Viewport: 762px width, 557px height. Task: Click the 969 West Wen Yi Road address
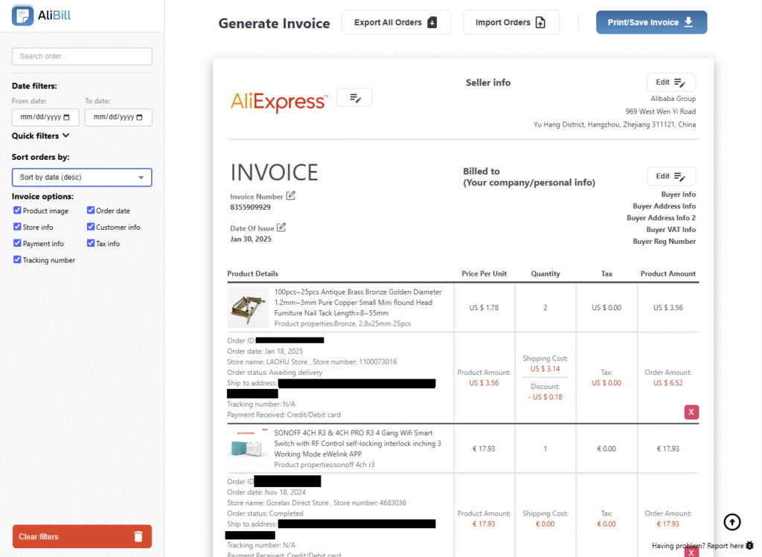point(661,112)
